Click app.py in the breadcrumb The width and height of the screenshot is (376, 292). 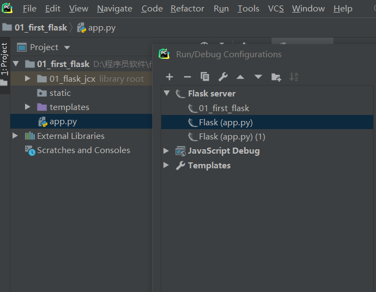102,28
